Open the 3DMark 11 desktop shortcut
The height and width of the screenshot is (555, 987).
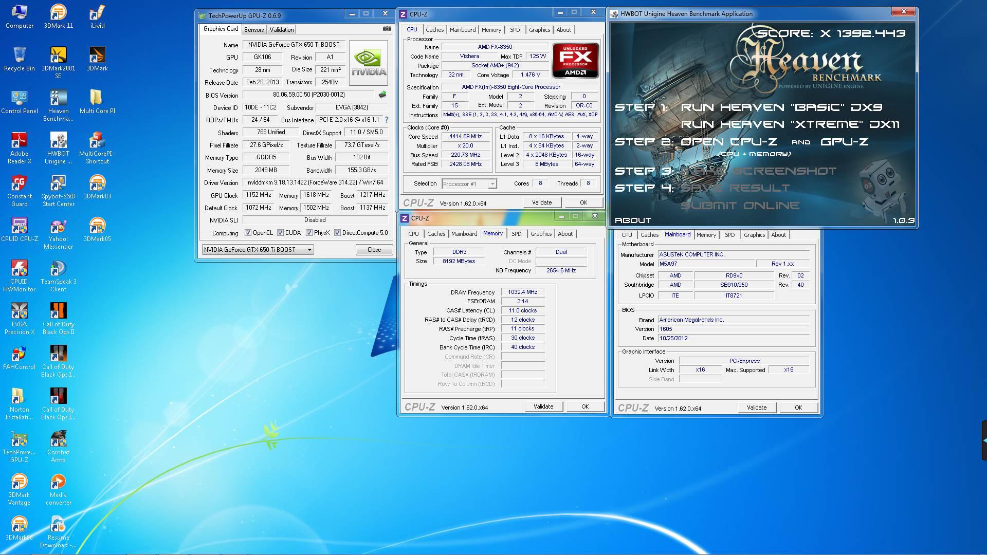58,16
